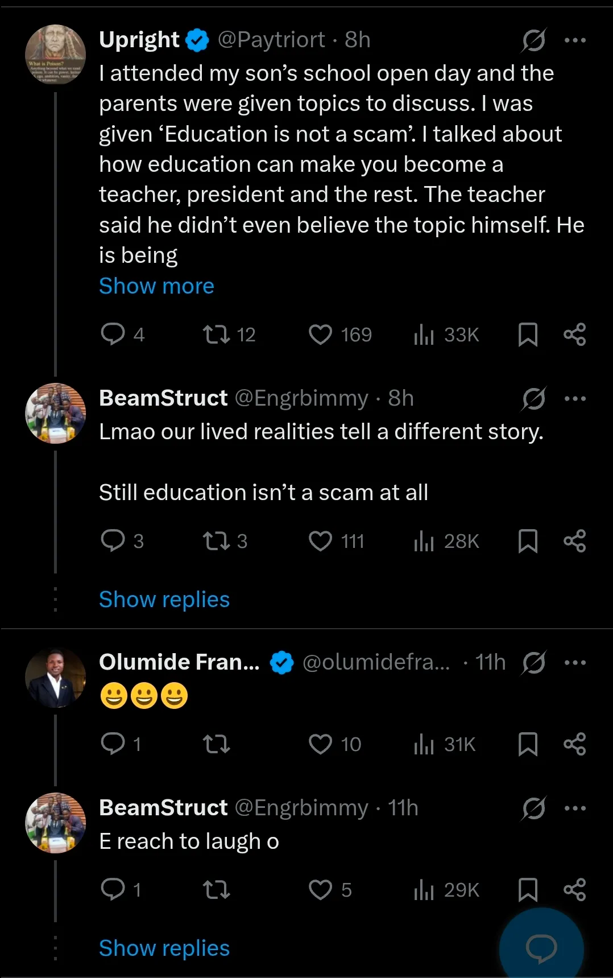Viewport: 613px width, 978px height.
Task: Bookmark Olumide's emoji post
Action: point(528,744)
